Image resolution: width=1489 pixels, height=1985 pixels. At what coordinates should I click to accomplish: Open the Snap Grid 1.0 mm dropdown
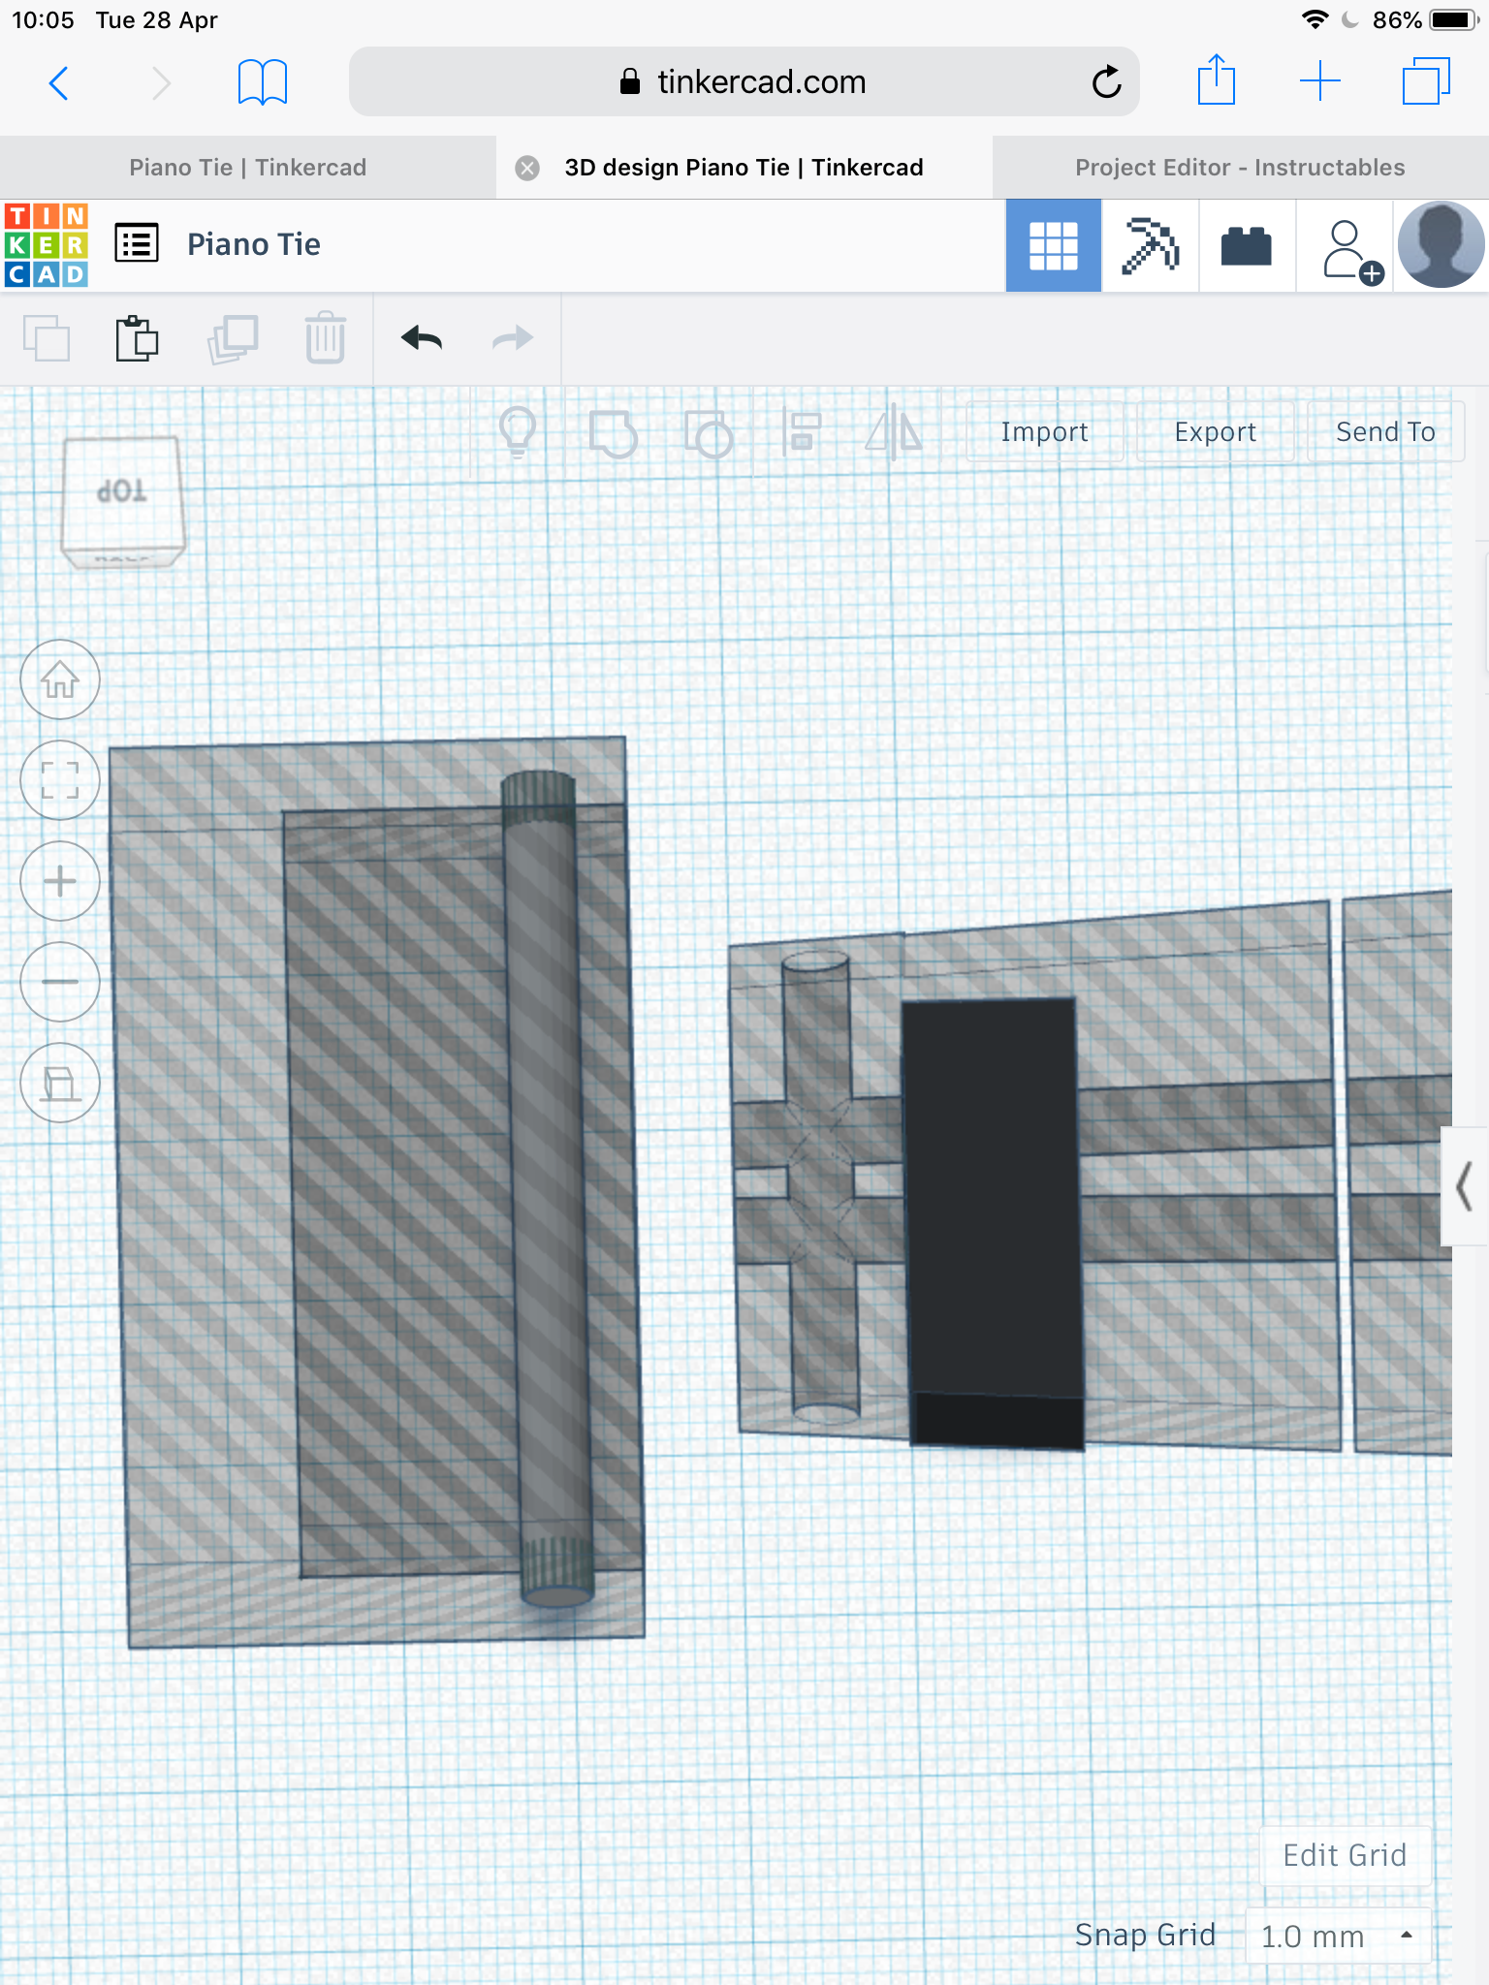coord(1337,1937)
